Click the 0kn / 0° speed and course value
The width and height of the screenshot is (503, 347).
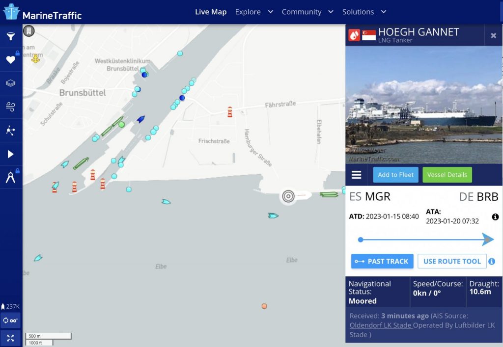[x=427, y=293]
